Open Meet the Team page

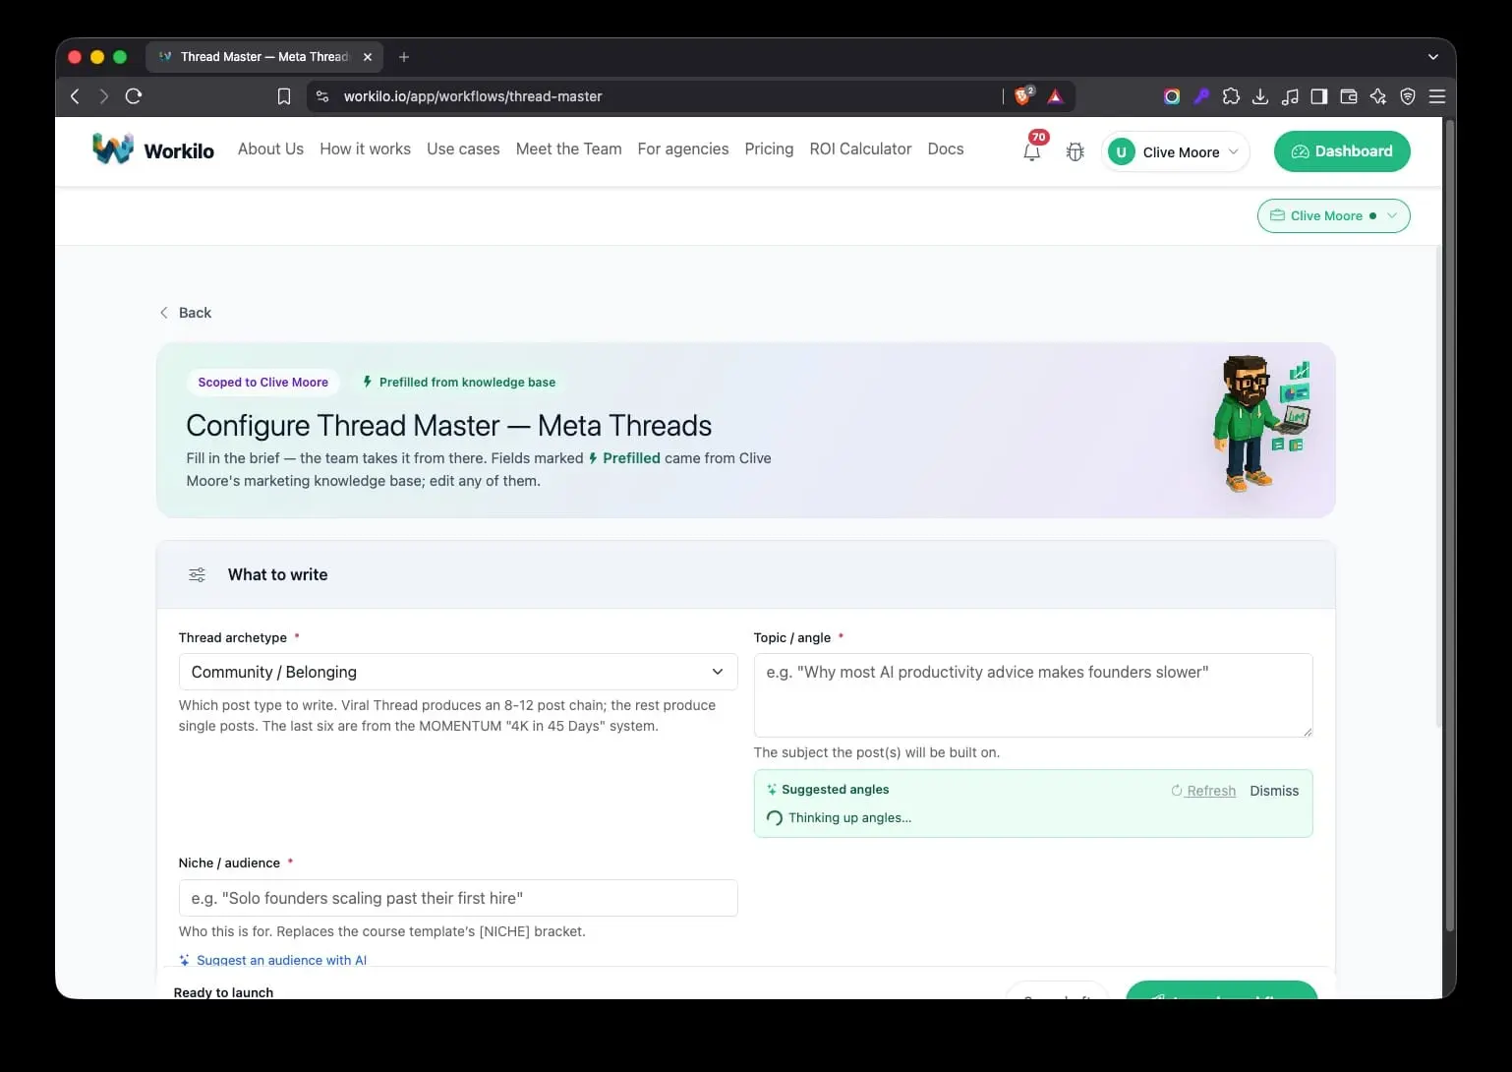(568, 149)
